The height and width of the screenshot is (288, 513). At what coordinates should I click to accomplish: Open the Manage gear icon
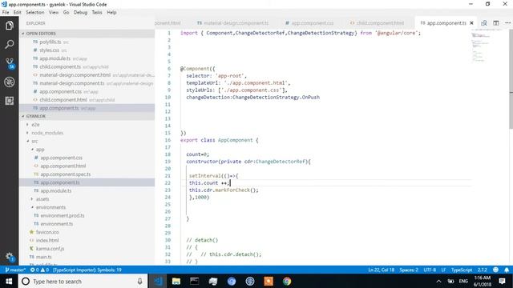(9, 257)
